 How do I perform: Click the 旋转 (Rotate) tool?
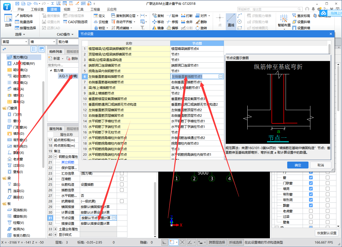coord(201,28)
